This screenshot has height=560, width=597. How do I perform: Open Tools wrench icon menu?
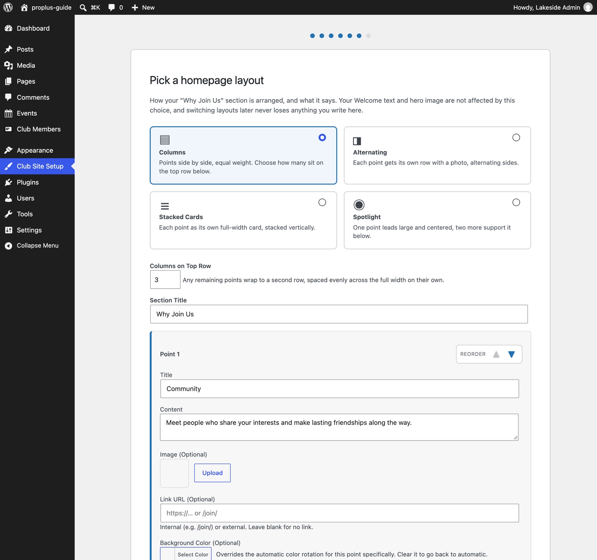point(9,214)
